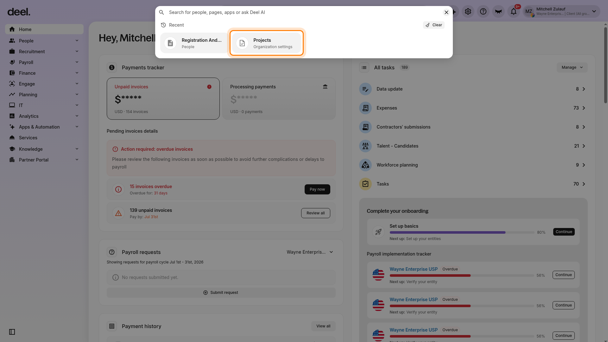Open the help question mark icon
This screenshot has width=608, height=342.
tap(483, 12)
